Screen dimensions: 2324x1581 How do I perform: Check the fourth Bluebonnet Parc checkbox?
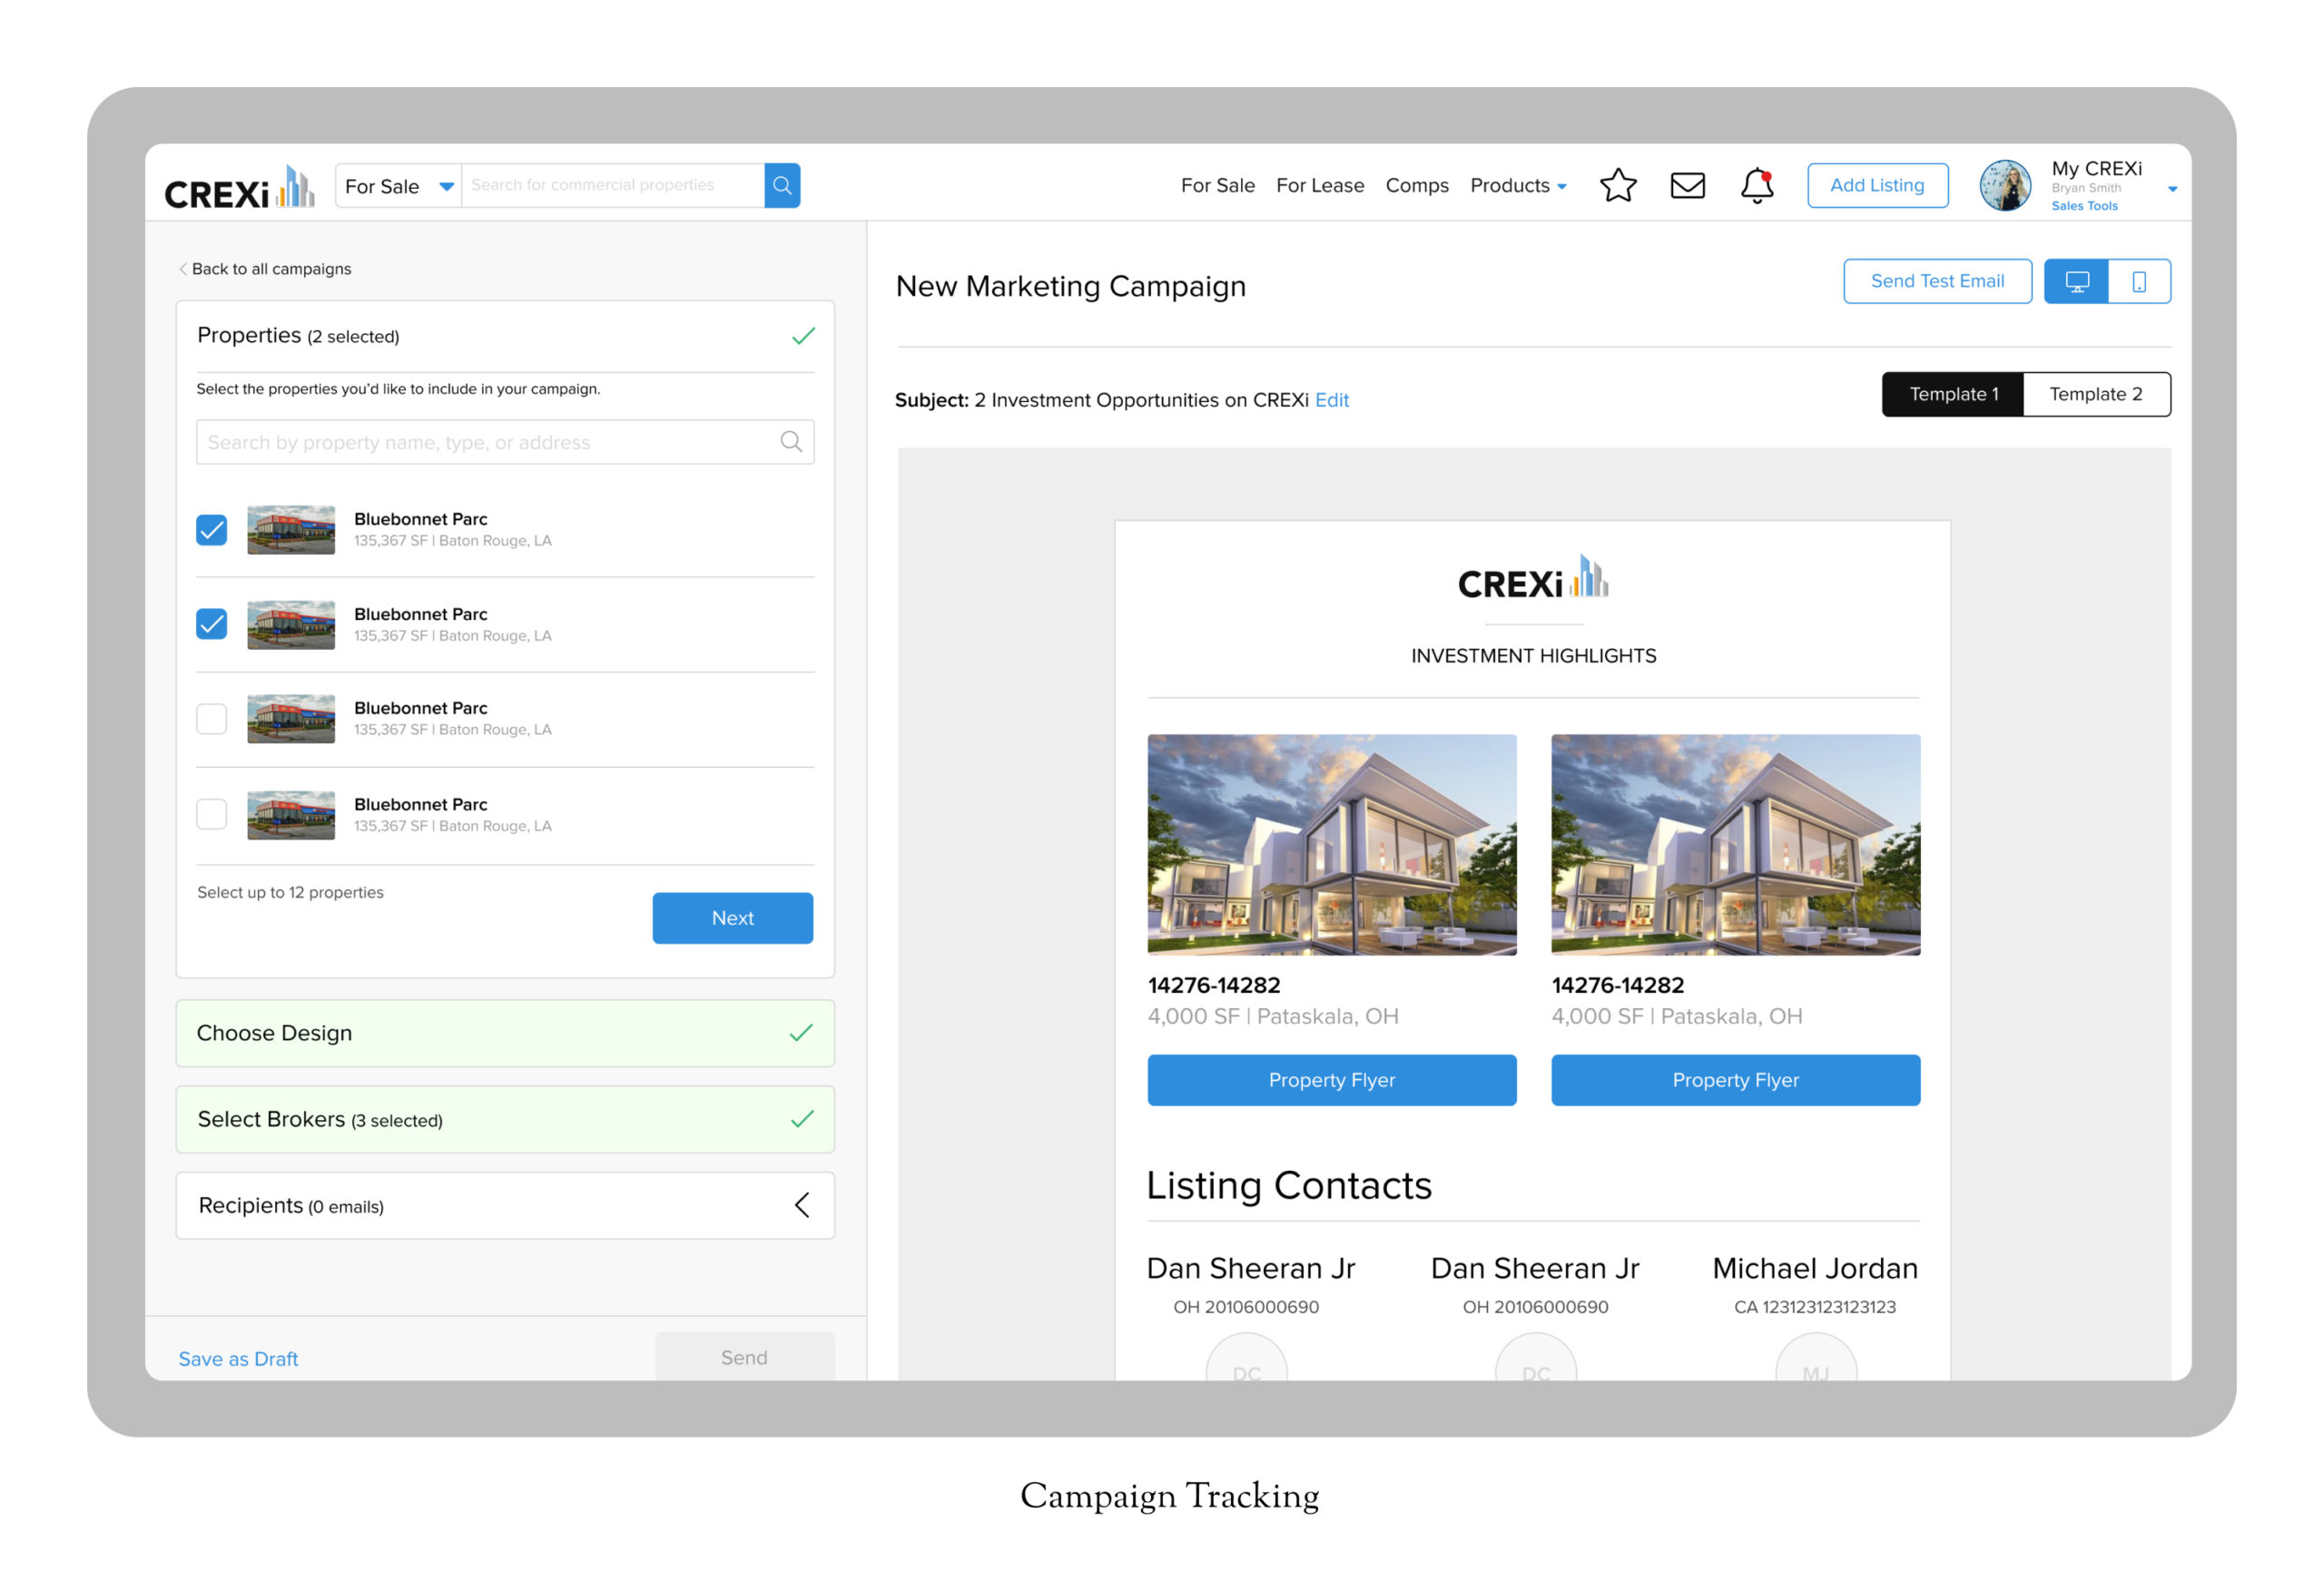(212, 814)
